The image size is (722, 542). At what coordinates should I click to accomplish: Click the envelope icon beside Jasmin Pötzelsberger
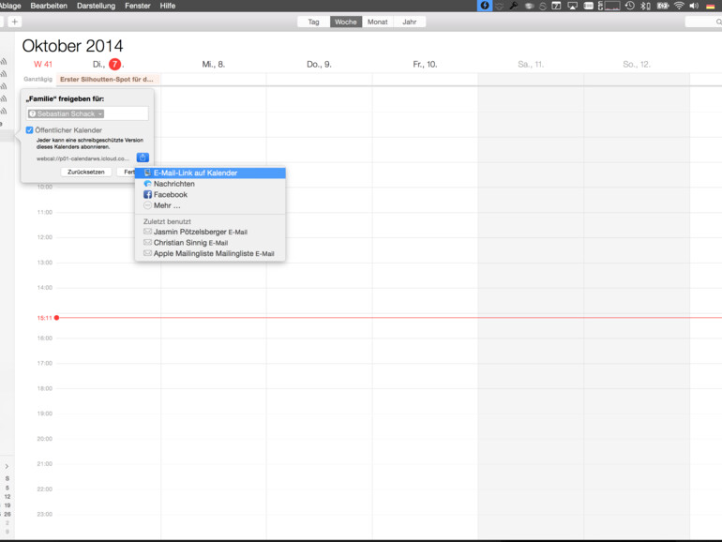click(x=147, y=232)
